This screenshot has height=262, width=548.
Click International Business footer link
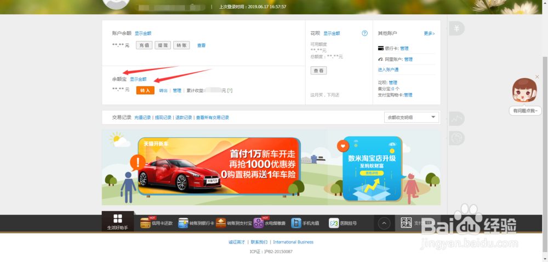coord(293,242)
